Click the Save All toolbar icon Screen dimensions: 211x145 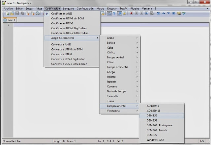22,13
